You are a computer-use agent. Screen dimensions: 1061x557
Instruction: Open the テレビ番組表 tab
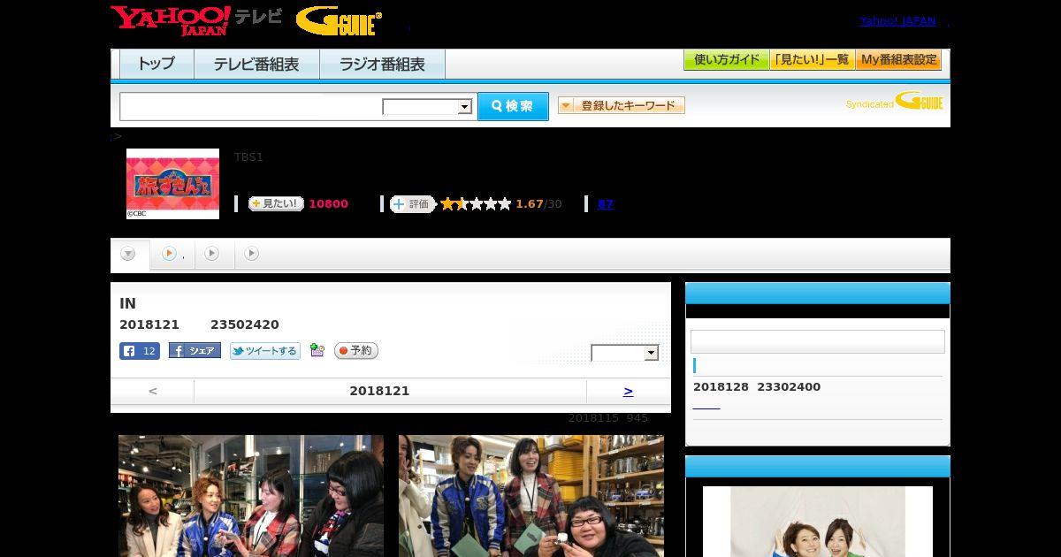(256, 64)
